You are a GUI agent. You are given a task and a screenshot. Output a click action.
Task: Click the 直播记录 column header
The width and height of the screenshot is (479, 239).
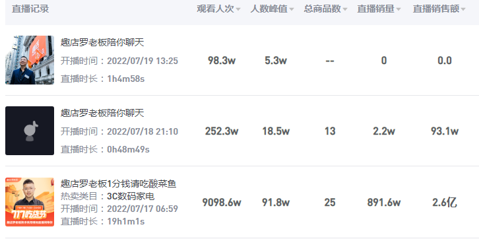click(x=30, y=9)
